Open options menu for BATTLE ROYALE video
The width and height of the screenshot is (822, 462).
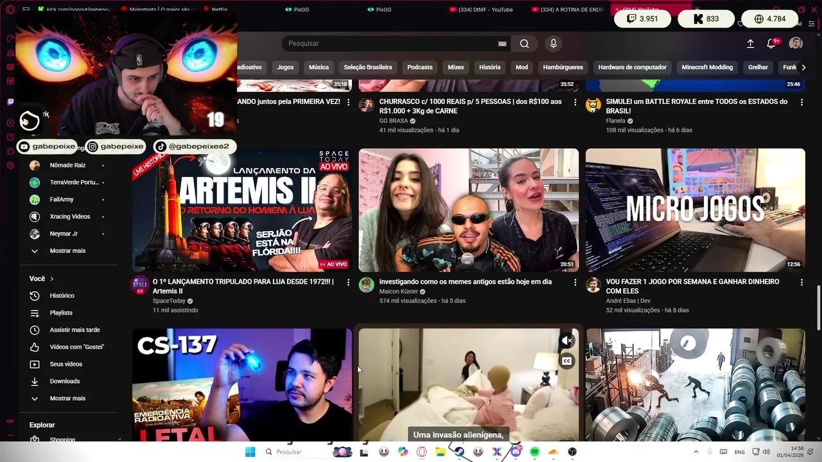pyautogui.click(x=801, y=103)
